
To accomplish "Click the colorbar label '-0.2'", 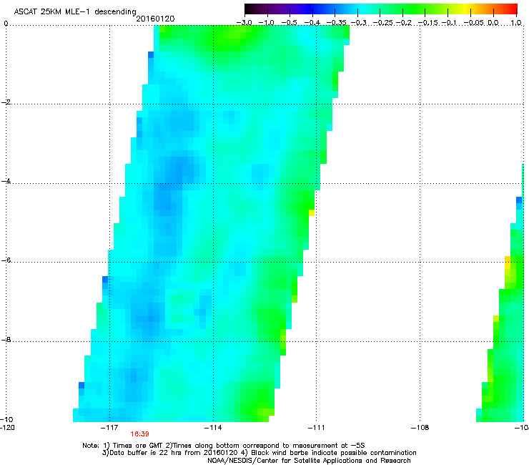I will (403, 23).
